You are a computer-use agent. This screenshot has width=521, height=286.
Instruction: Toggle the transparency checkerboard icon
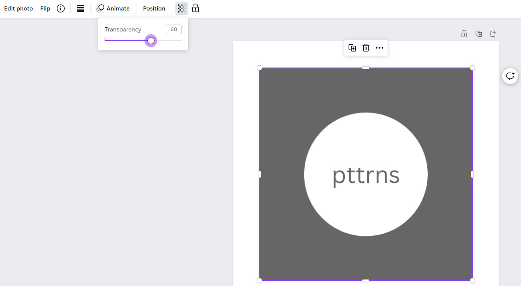coord(182,8)
